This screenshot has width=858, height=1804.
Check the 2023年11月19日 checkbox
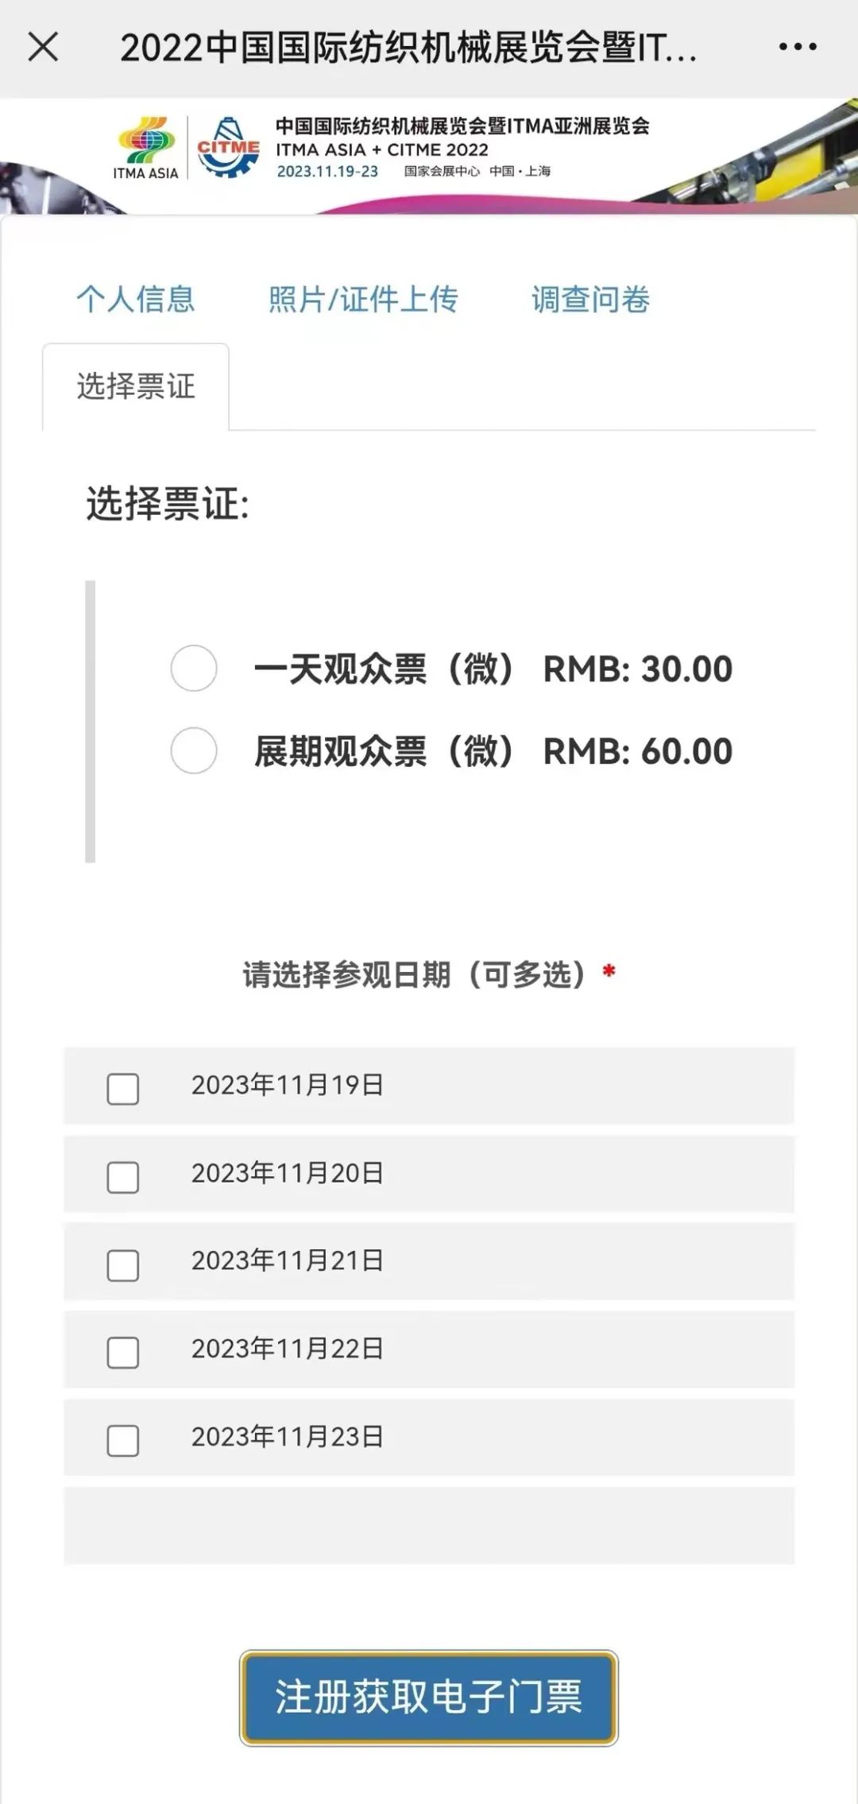(123, 1089)
